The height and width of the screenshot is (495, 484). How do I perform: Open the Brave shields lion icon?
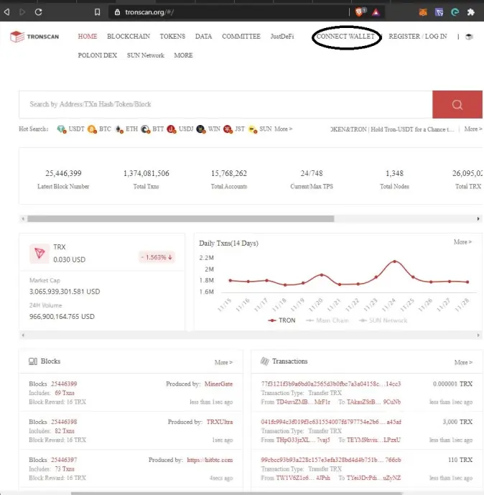359,12
